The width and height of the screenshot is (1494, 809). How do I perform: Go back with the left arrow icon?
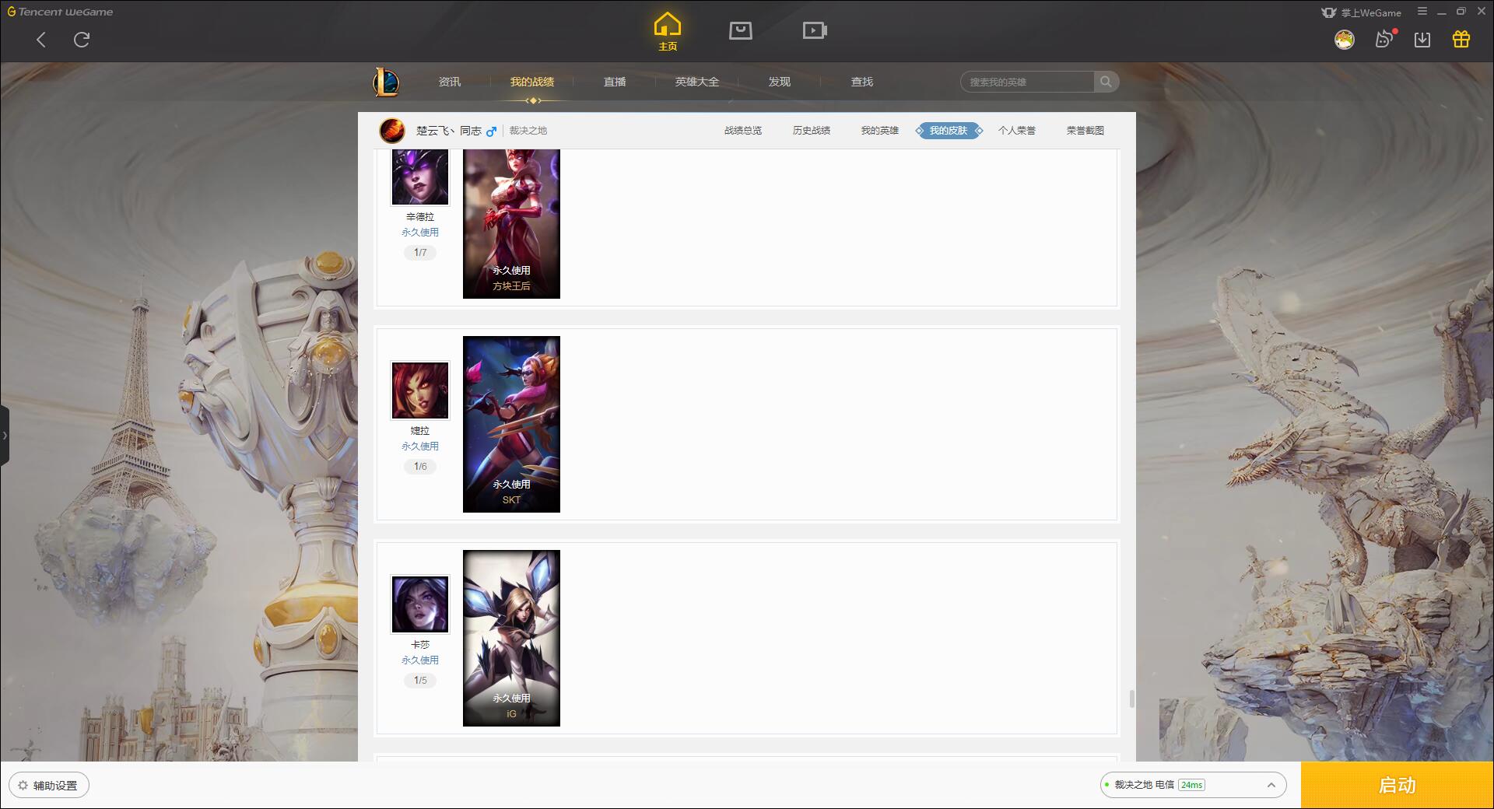point(41,40)
